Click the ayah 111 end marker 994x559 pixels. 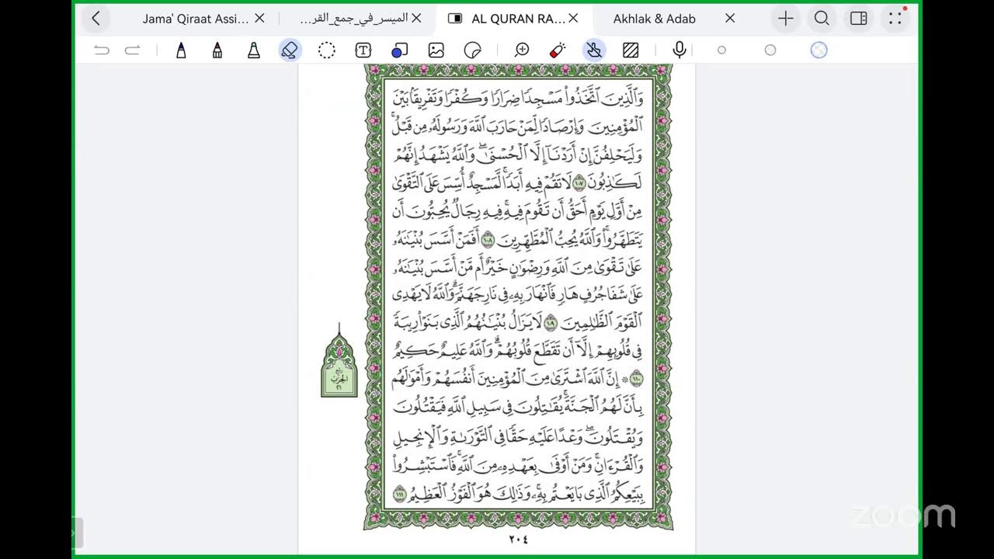click(x=400, y=495)
